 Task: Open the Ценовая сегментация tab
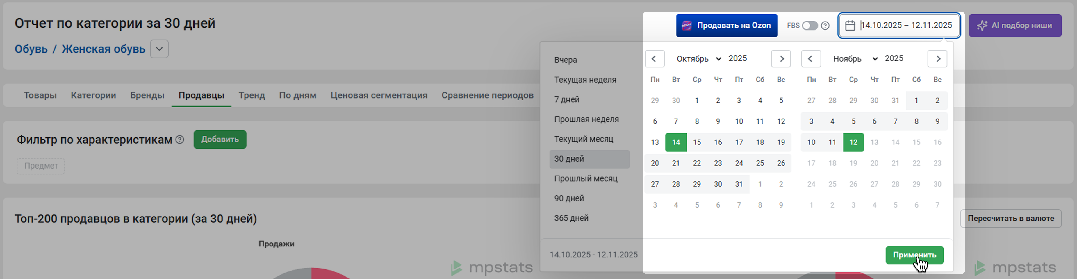[379, 95]
